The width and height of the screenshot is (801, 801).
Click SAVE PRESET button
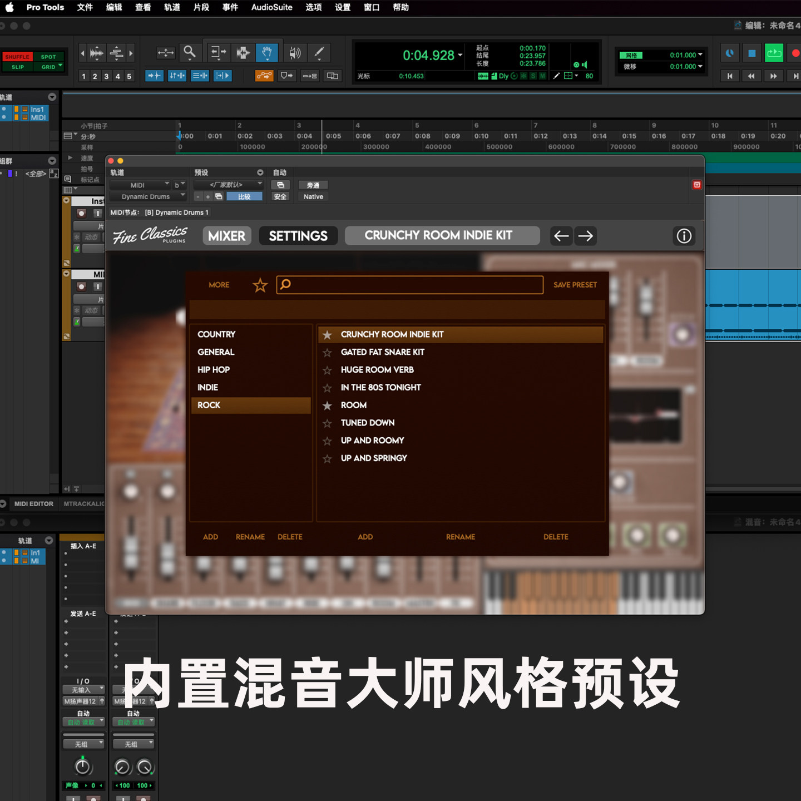pyautogui.click(x=575, y=285)
